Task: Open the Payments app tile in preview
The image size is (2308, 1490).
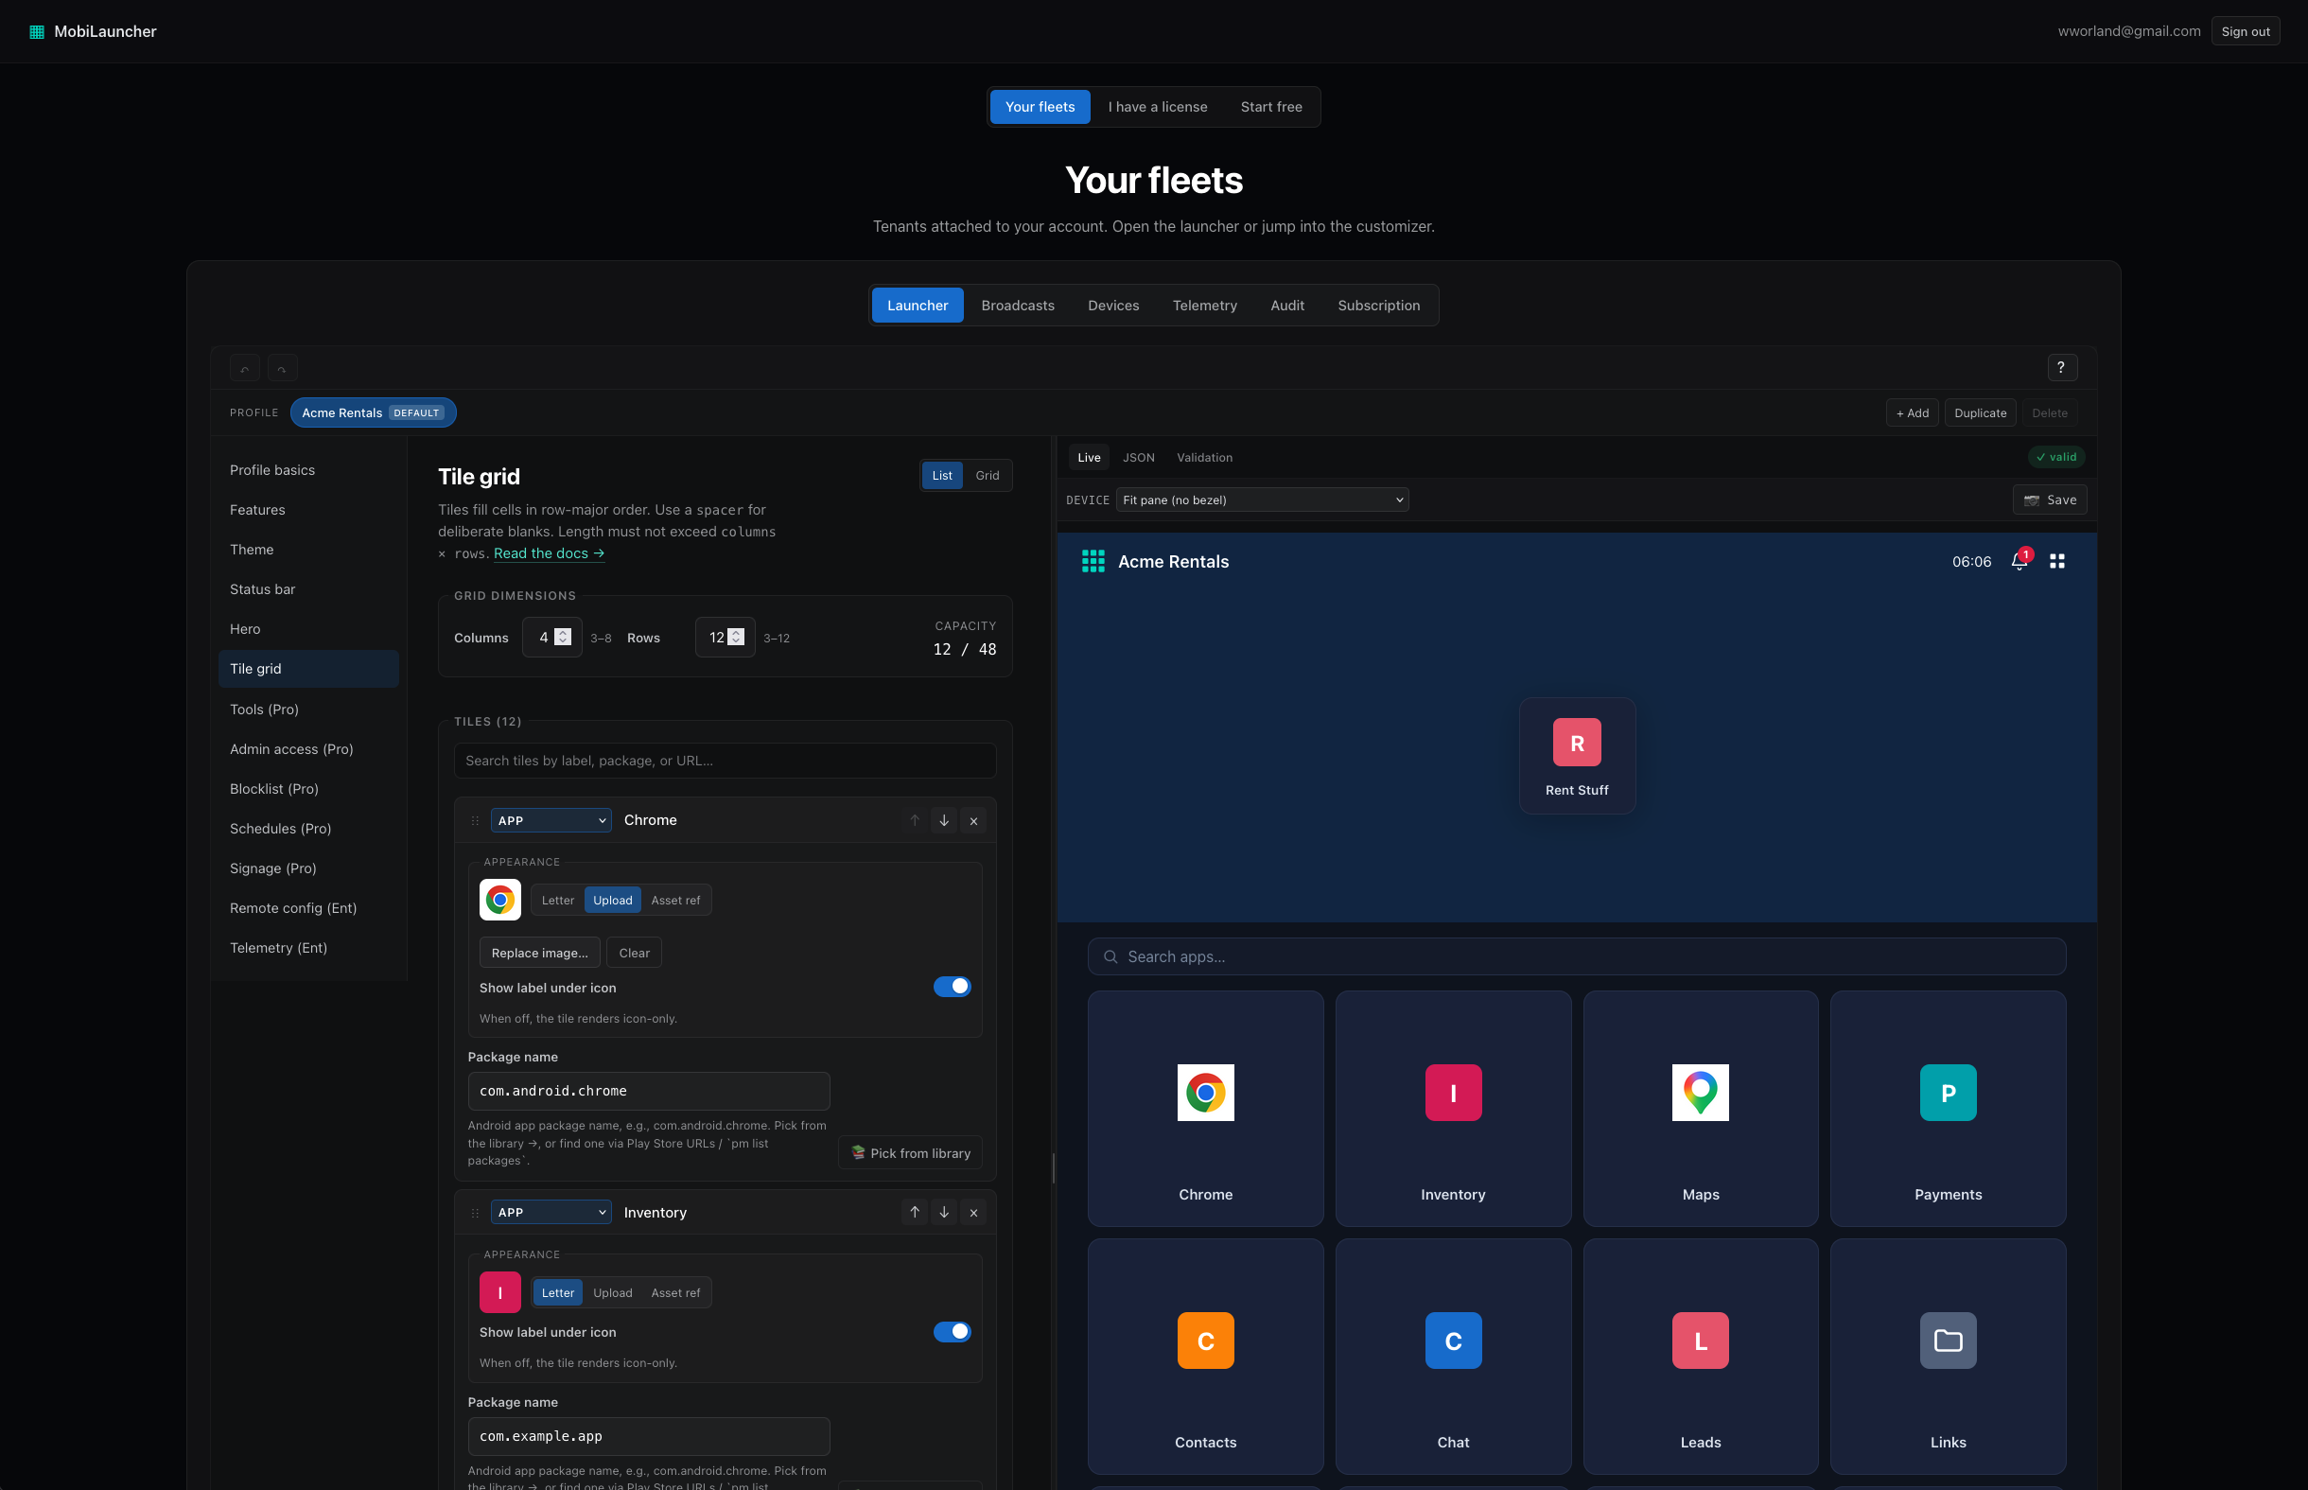Action: (1949, 1109)
